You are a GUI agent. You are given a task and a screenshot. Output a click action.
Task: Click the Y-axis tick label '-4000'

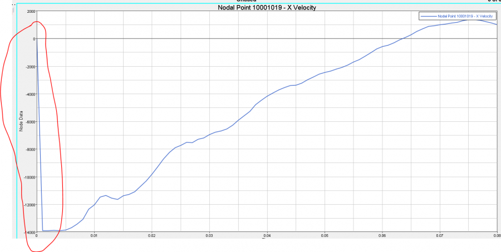30,94
